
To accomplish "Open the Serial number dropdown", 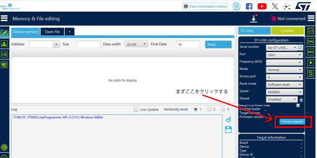I will [282, 47].
